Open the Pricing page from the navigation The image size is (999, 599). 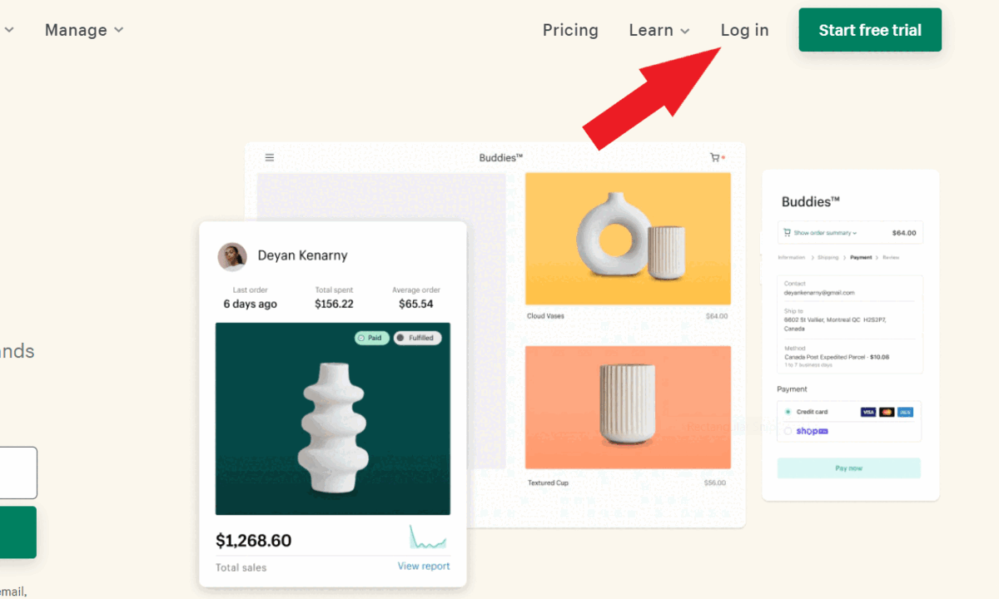coord(570,30)
